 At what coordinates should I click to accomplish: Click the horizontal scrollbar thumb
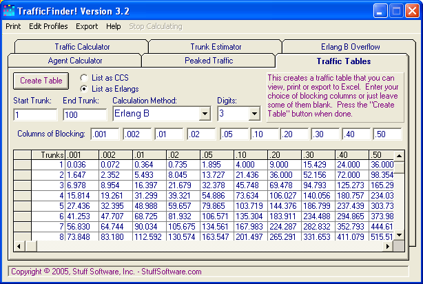pyautogui.click(x=31, y=246)
